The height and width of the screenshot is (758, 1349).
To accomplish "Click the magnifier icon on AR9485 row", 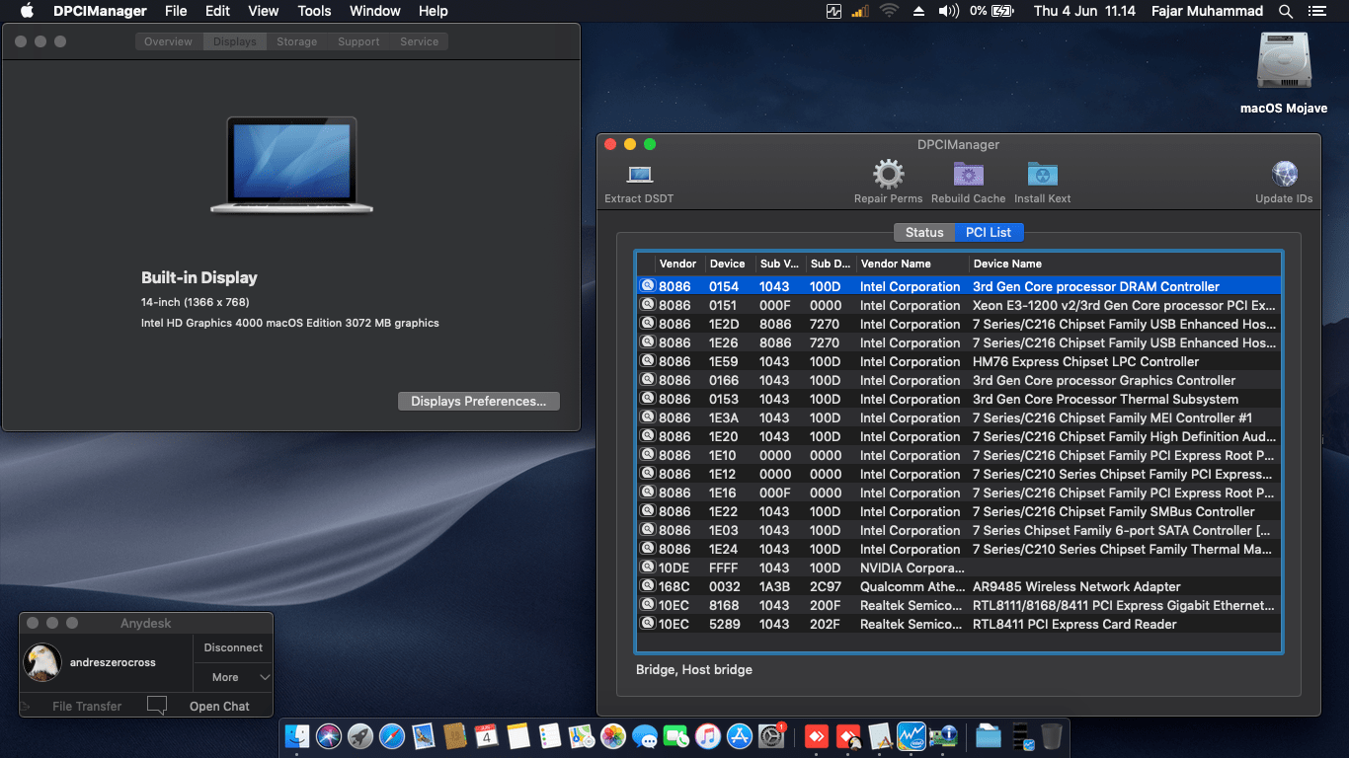I will point(648,585).
